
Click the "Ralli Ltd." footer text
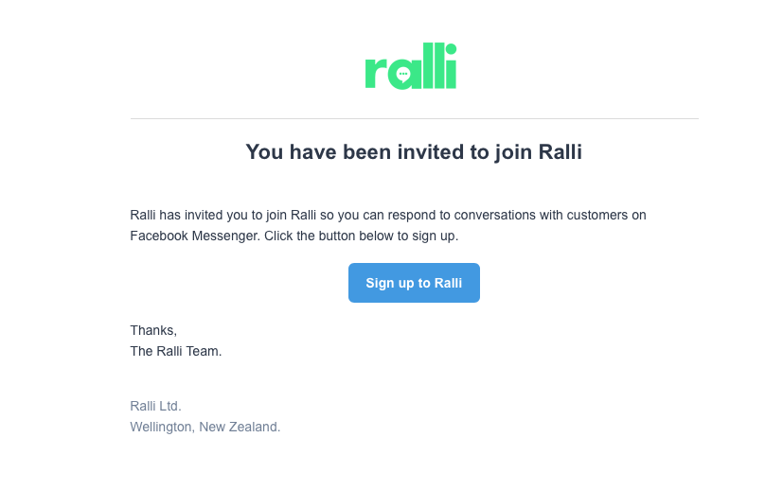pos(156,406)
